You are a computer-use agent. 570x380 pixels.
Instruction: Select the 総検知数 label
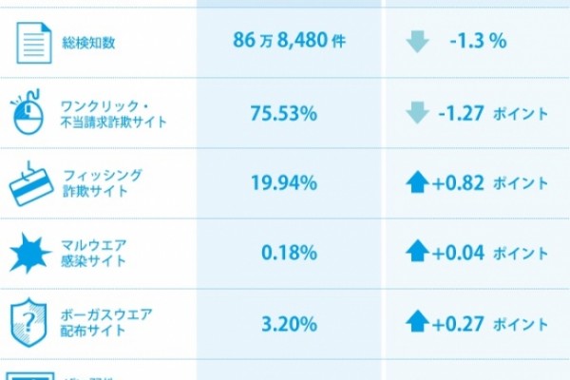click(88, 43)
